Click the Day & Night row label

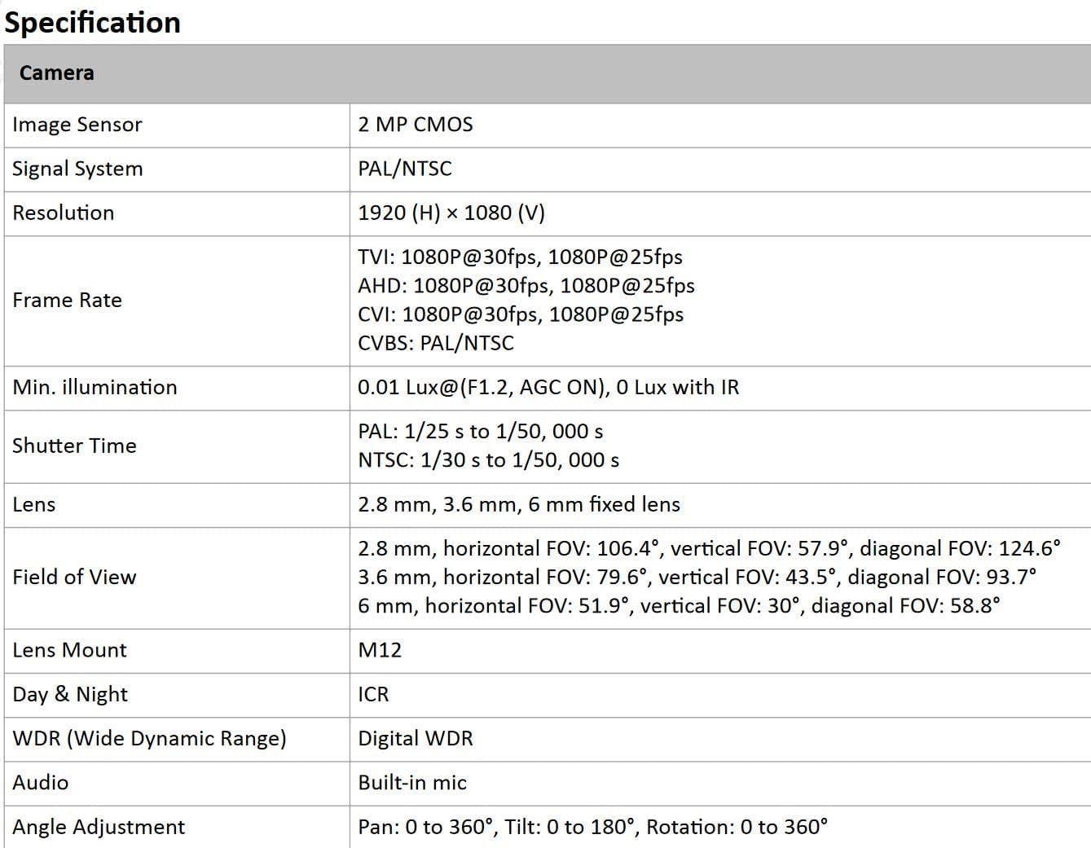70,694
